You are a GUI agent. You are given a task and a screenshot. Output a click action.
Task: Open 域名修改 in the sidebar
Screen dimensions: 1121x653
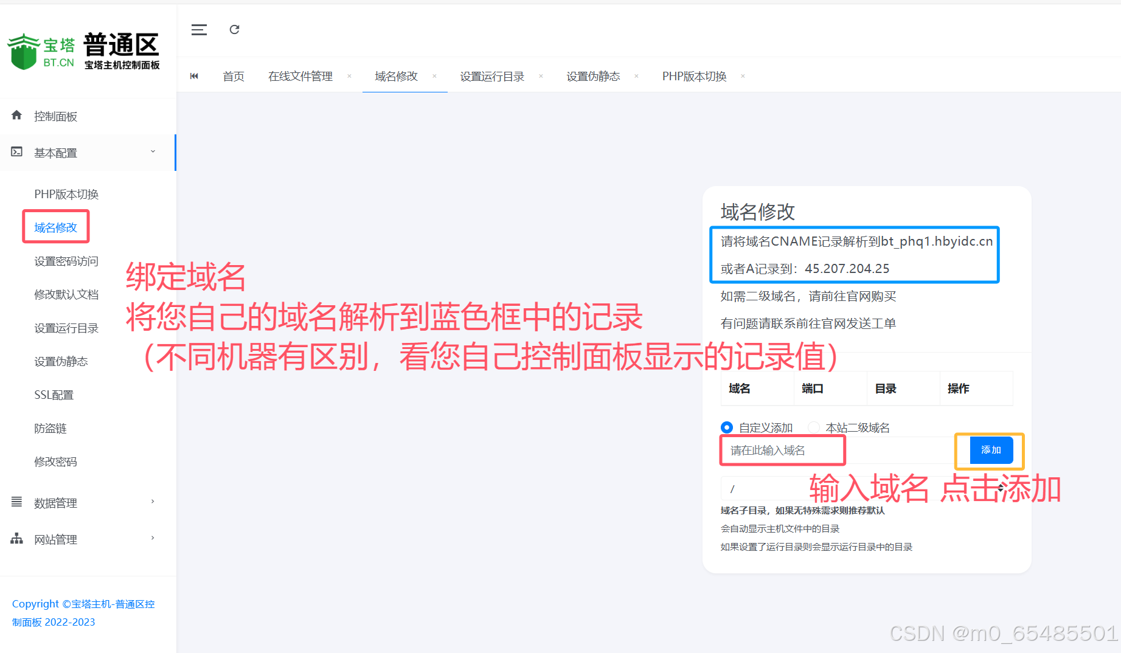coord(55,227)
